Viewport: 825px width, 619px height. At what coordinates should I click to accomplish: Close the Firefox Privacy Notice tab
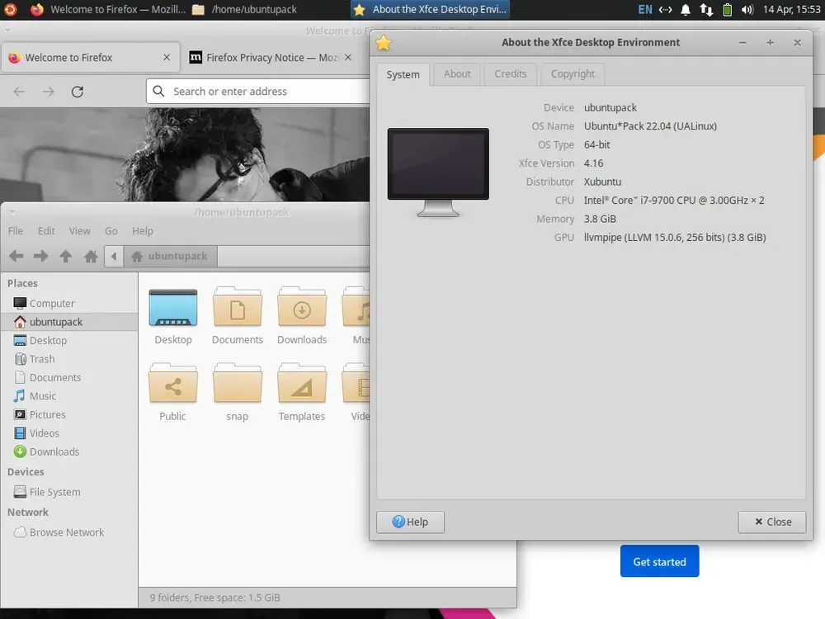[x=348, y=58]
